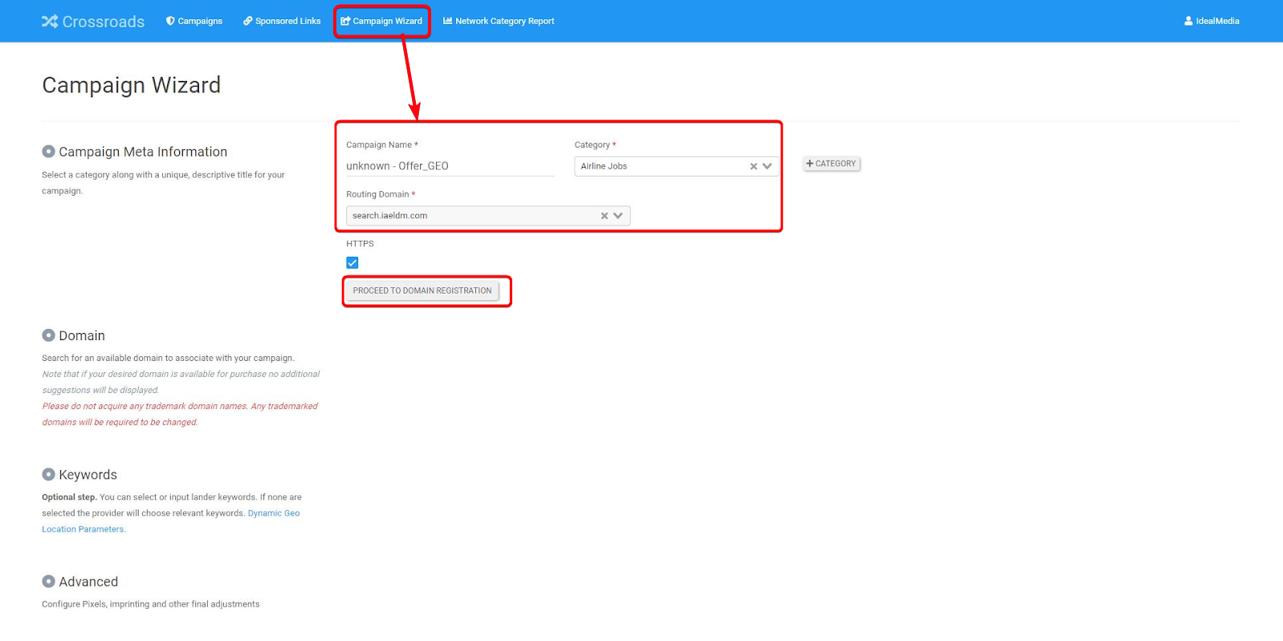Click 'Configure Pixels, imprinting' description text
The height and width of the screenshot is (641, 1283).
(151, 604)
